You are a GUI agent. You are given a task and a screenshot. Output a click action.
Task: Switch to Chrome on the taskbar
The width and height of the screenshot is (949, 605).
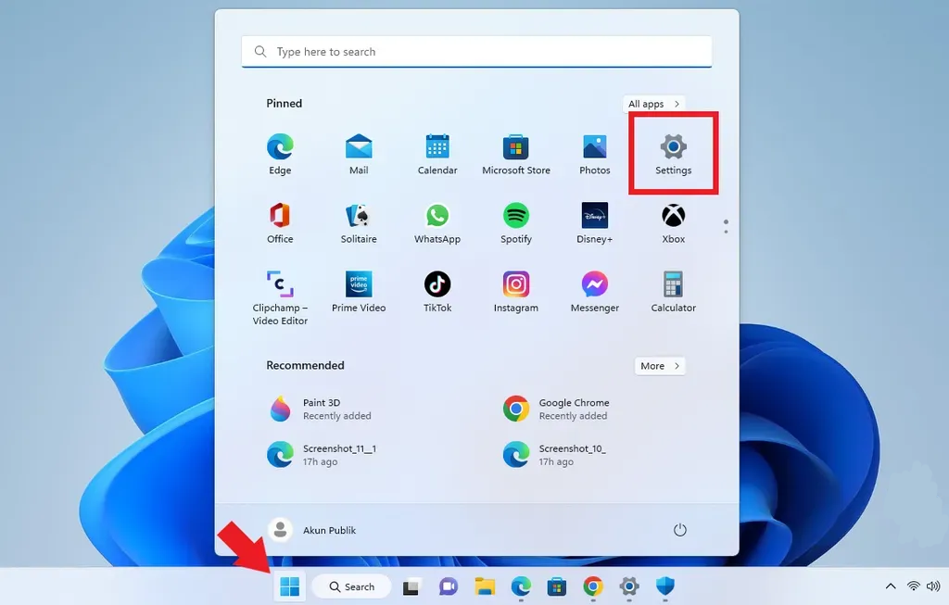tap(593, 586)
